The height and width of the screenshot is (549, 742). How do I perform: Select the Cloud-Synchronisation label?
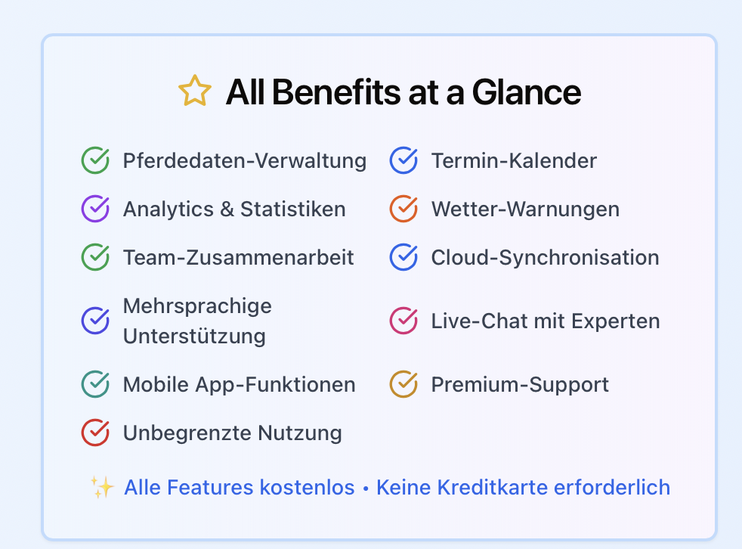coord(545,258)
